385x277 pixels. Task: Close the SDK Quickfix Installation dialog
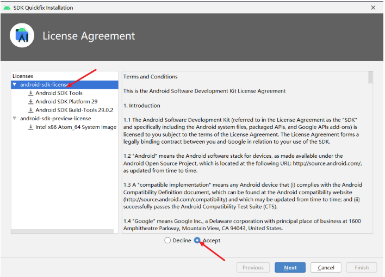373,8
